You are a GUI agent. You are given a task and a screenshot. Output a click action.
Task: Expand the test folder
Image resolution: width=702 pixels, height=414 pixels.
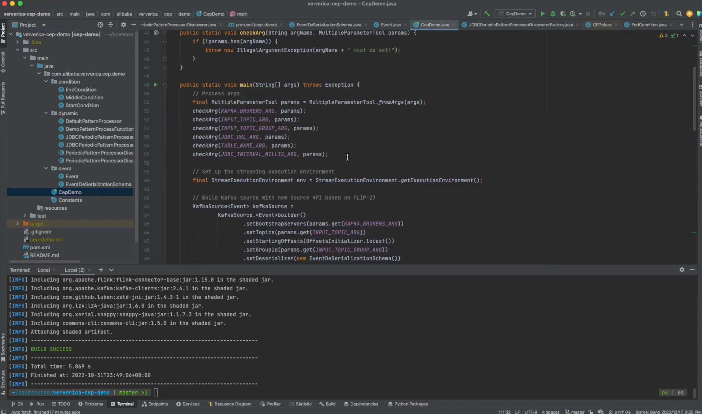(x=24, y=216)
